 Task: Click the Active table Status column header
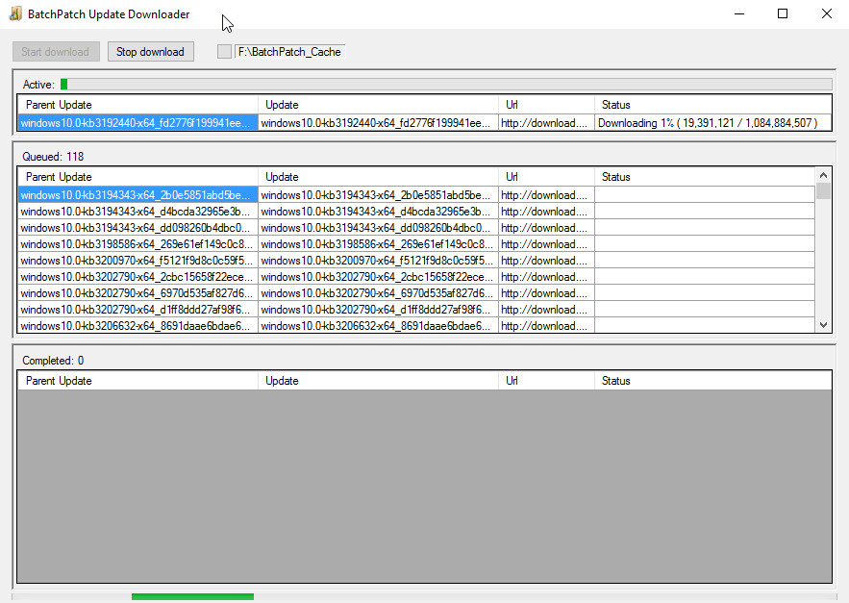click(x=713, y=105)
